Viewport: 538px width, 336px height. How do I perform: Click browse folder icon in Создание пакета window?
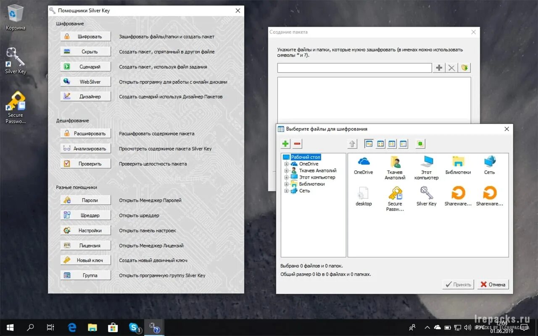coord(464,68)
